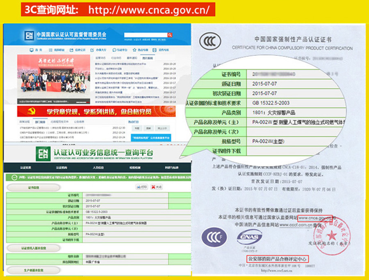Click the 3C查询网址 URL http://www.cnca.gov.cn/

149,10
